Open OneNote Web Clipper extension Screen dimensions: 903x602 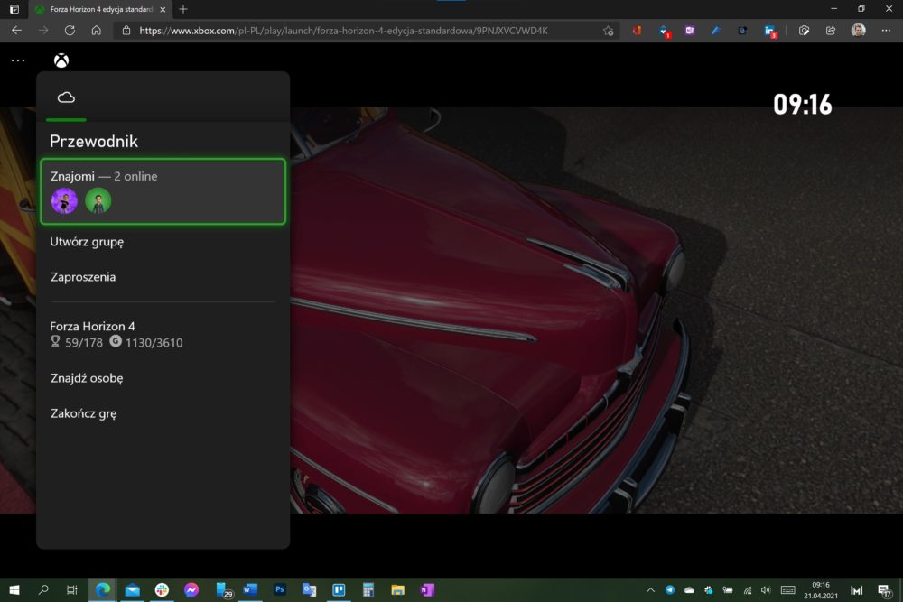point(689,31)
